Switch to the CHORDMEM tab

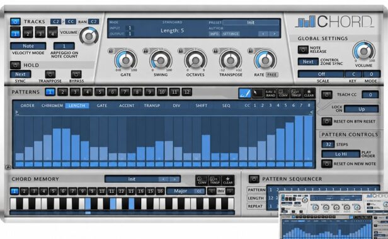point(52,106)
